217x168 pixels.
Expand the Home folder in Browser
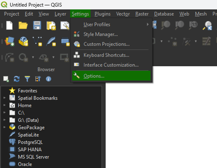point(4,105)
